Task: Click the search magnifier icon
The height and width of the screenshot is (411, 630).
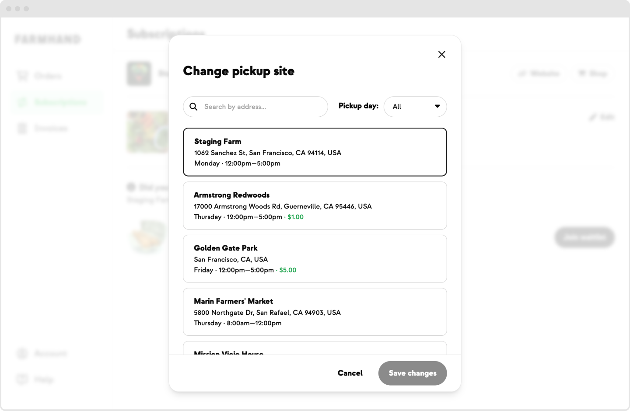Action: (193, 107)
